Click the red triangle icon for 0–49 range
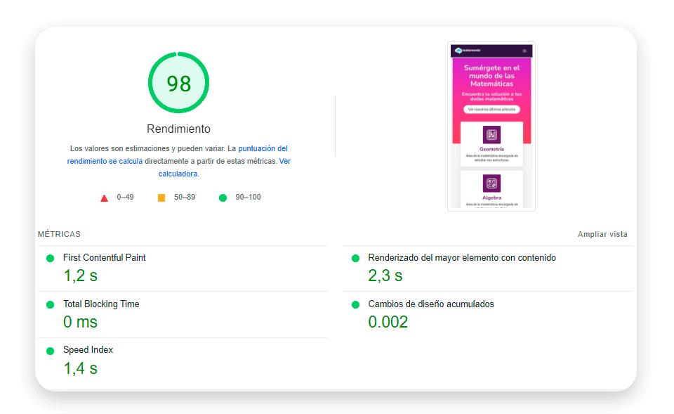Image resolution: width=674 pixels, height=414 pixels. [x=104, y=198]
